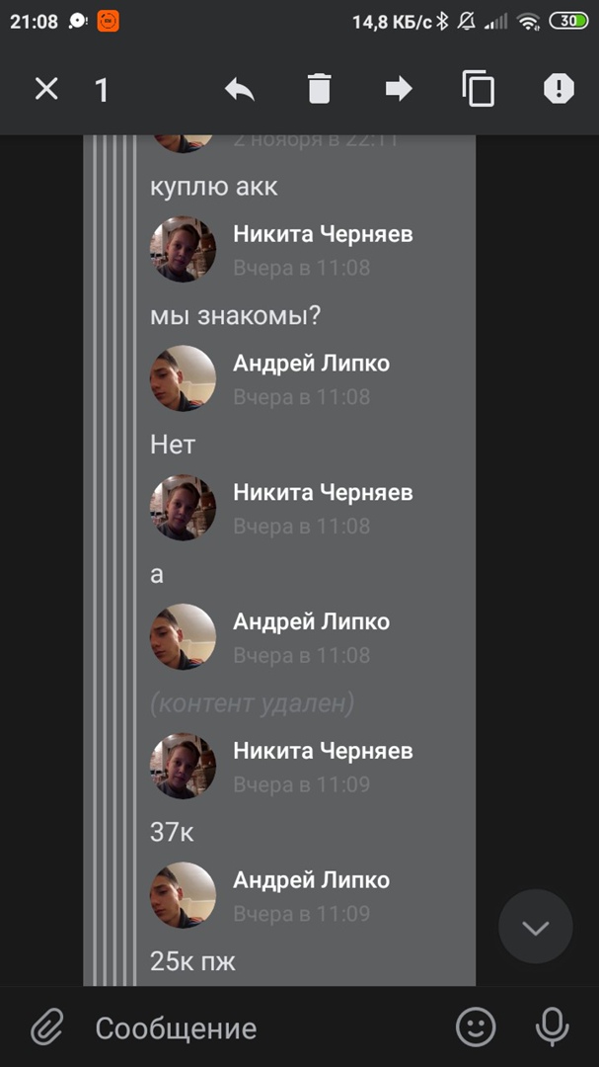Tap the Сообщение input field
The width and height of the screenshot is (599, 1067).
point(265,1028)
